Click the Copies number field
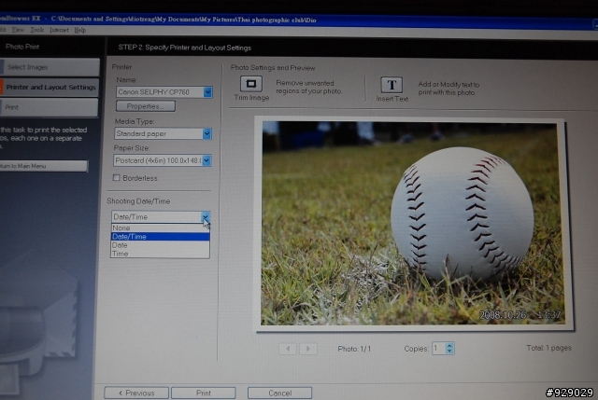This screenshot has height=400, width=598. pyautogui.click(x=438, y=348)
